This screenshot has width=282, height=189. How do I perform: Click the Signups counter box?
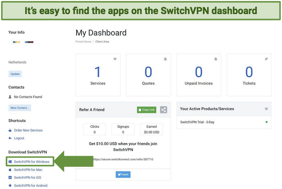(x=123, y=129)
